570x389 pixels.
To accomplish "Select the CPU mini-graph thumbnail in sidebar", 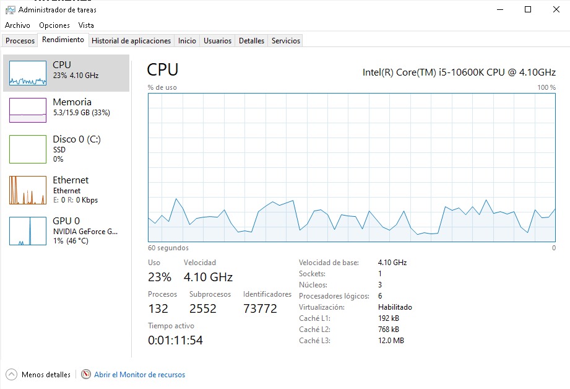I will point(28,73).
